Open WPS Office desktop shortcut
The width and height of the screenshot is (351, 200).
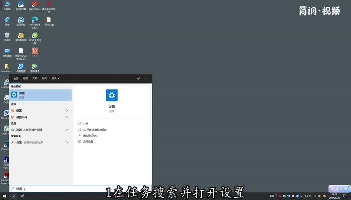pyautogui.click(x=35, y=5)
